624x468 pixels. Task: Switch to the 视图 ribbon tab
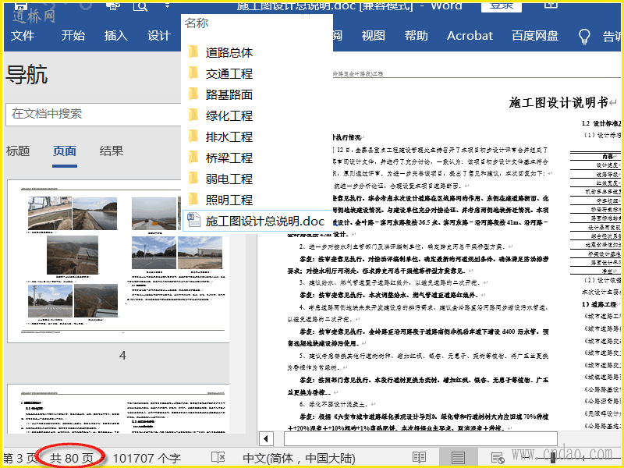[x=373, y=36]
